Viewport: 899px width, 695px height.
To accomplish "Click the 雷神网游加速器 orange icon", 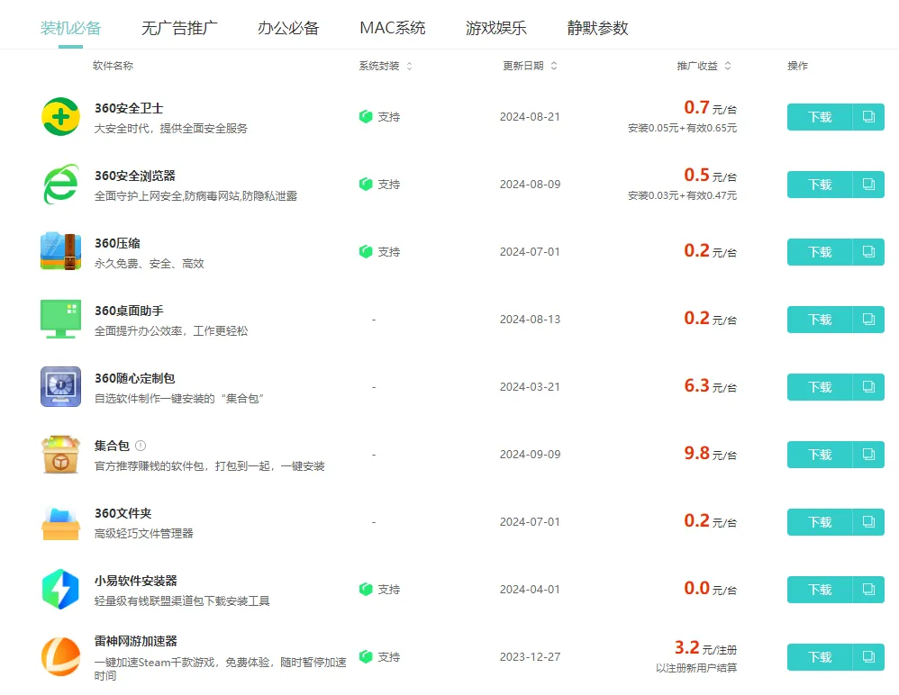I will point(60,656).
